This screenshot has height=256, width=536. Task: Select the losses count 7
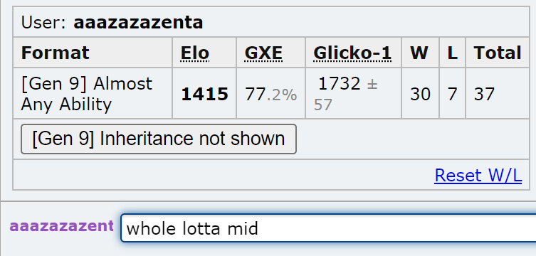pos(452,94)
